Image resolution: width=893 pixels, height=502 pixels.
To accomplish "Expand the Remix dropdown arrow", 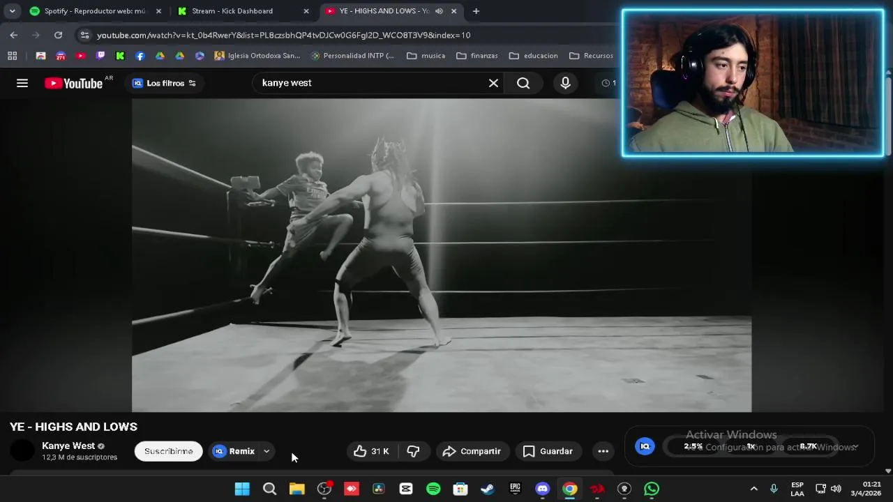I will [x=267, y=451].
